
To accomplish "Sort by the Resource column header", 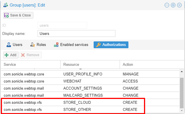I will [x=90, y=65].
